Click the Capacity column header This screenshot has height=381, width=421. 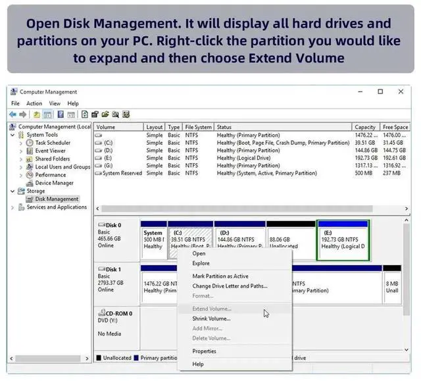364,127
